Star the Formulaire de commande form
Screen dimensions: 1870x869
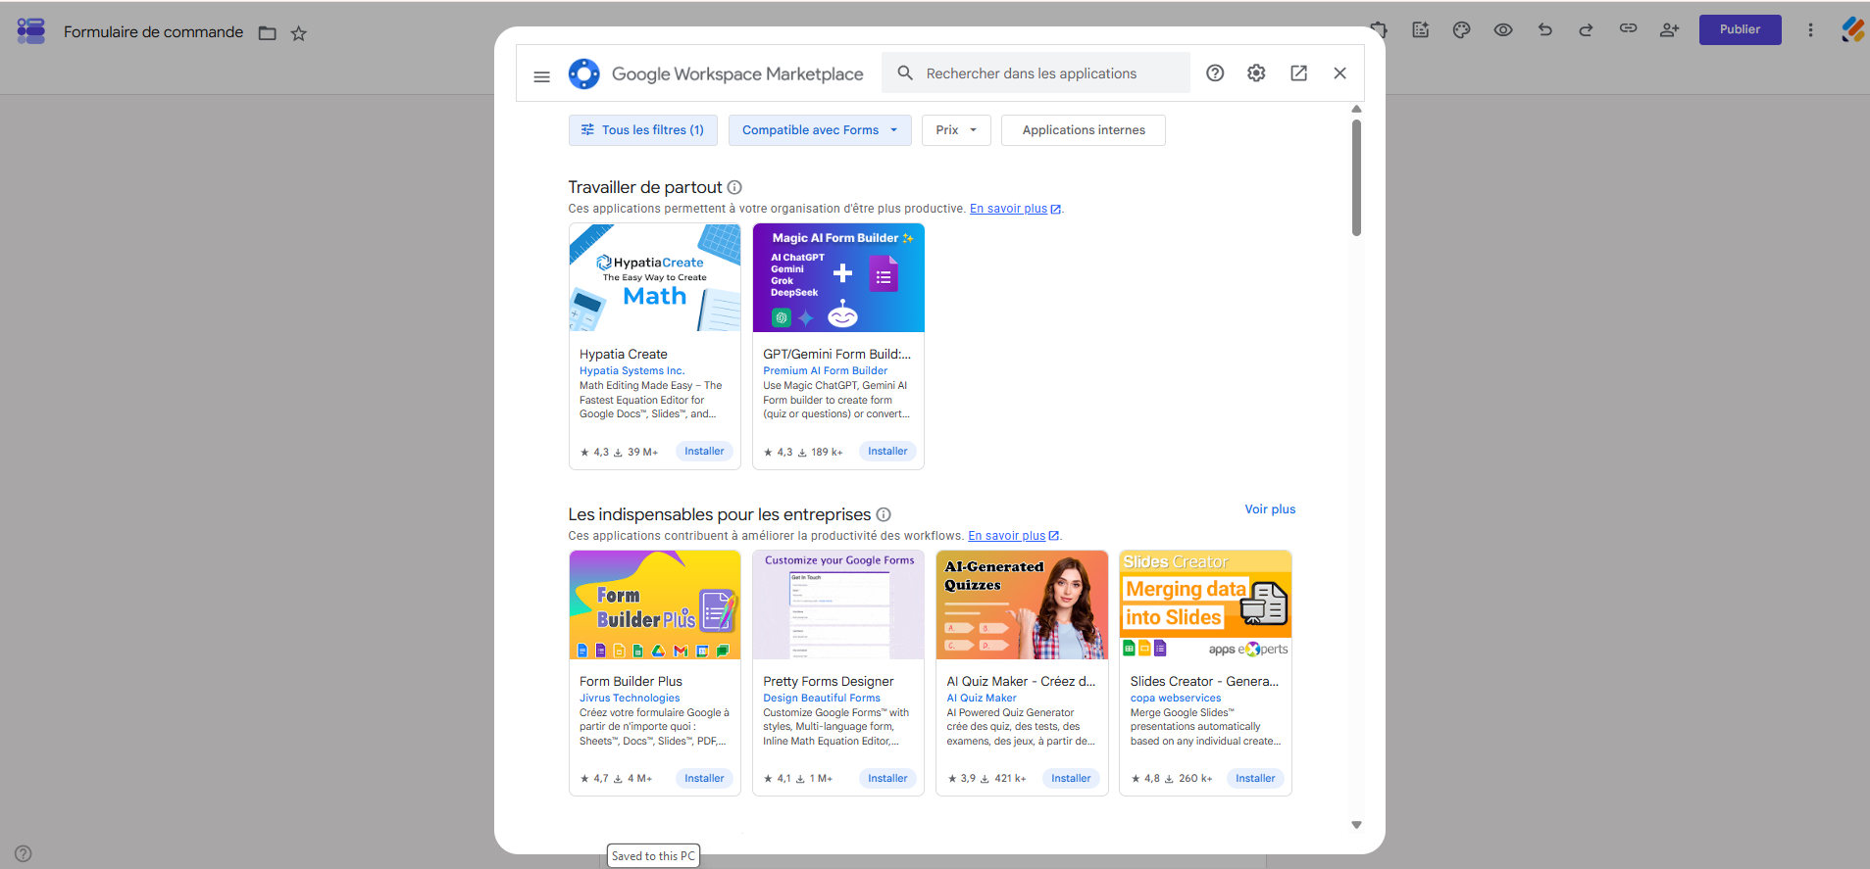point(299,33)
